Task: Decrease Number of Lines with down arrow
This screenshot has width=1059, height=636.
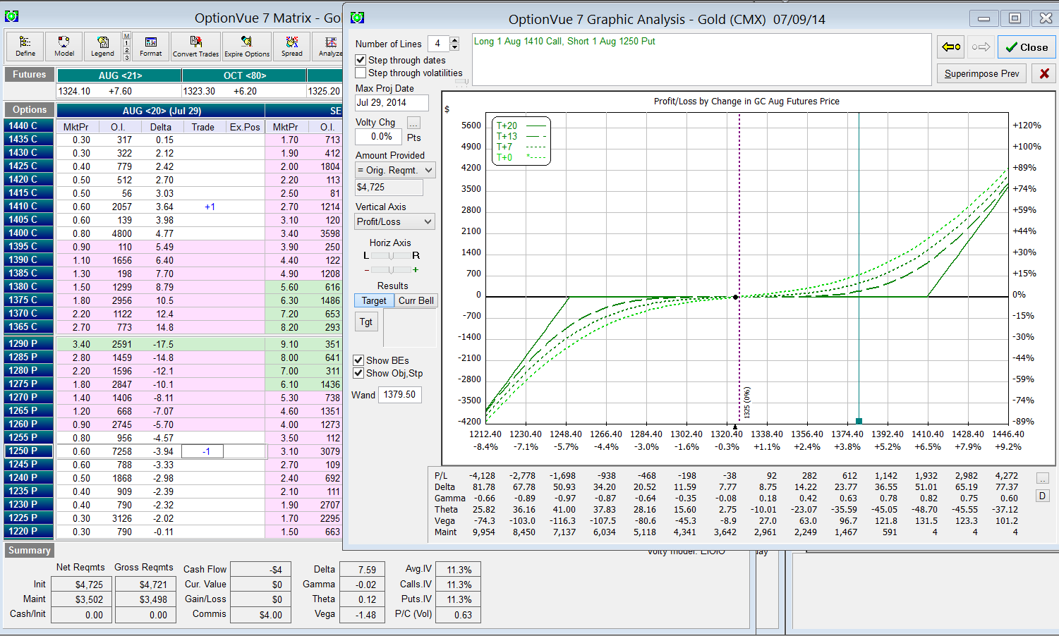Action: [x=454, y=48]
